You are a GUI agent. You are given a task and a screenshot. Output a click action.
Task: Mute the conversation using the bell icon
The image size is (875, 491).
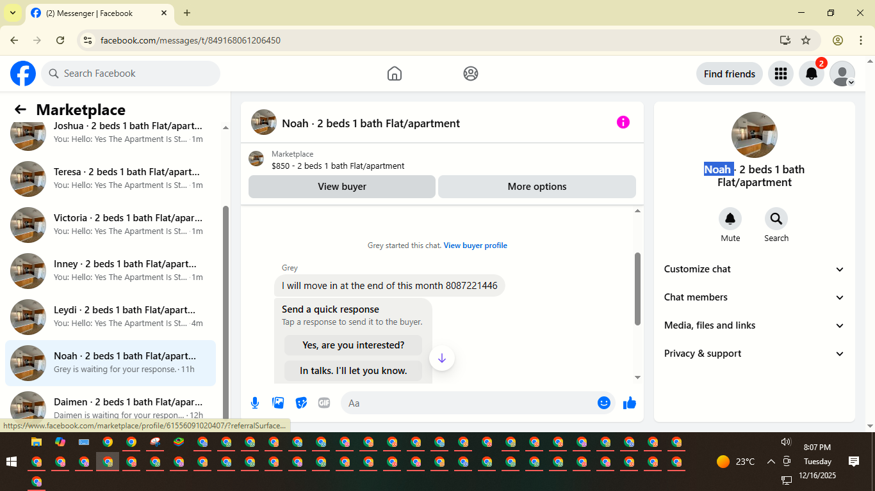(x=730, y=219)
